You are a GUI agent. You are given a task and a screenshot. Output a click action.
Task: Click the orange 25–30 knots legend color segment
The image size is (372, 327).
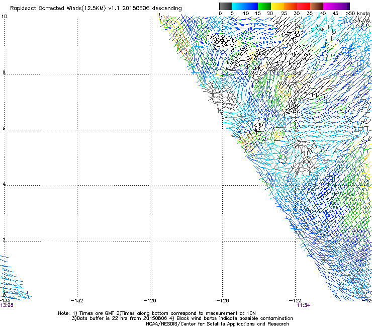(291, 6)
